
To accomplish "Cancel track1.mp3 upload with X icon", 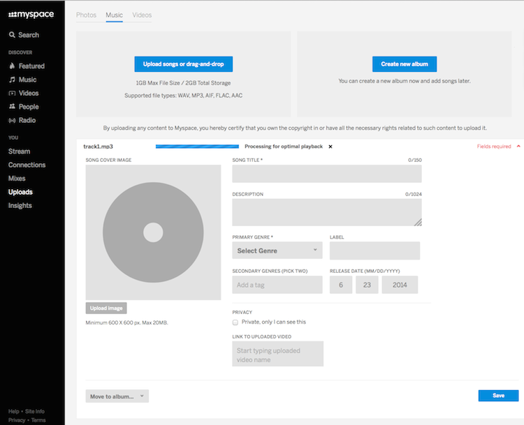I will tap(330, 147).
